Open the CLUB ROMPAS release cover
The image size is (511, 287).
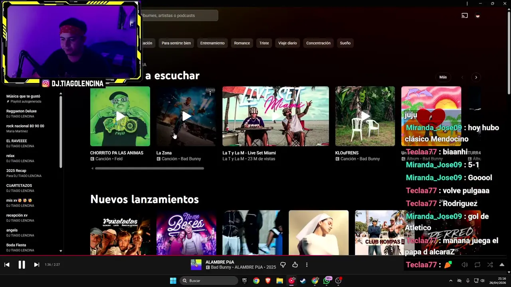[379, 233]
